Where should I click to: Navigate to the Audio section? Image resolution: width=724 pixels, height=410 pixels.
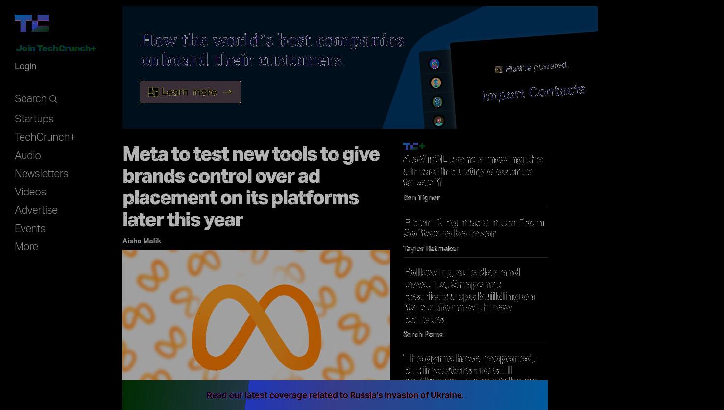pyautogui.click(x=28, y=156)
